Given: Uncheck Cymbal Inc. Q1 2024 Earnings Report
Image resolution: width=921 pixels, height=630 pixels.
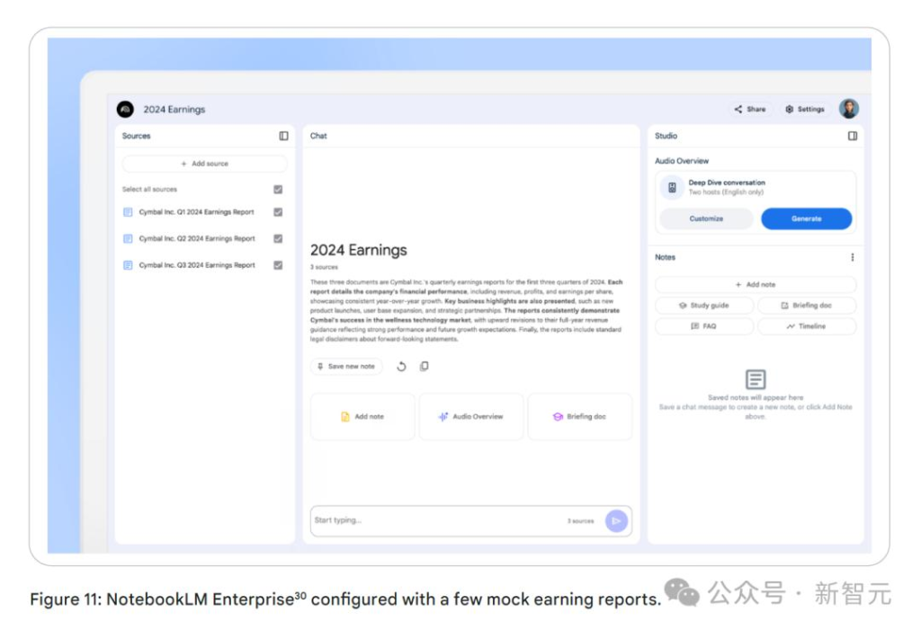Looking at the screenshot, I should click(278, 213).
